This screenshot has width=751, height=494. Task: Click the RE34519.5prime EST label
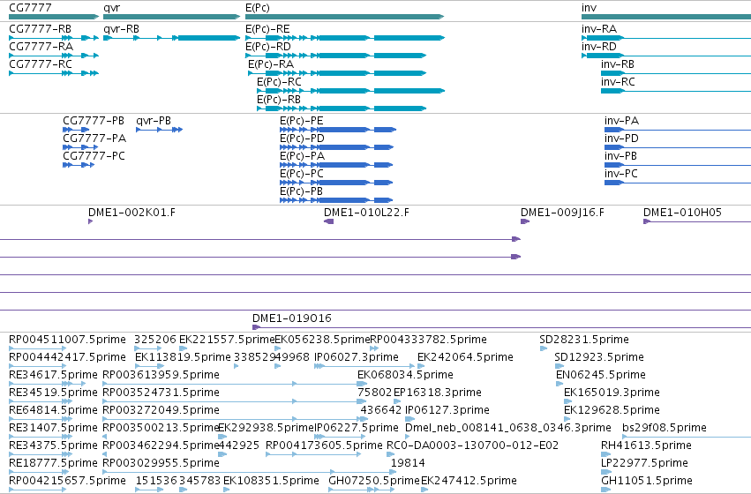[x=54, y=393]
